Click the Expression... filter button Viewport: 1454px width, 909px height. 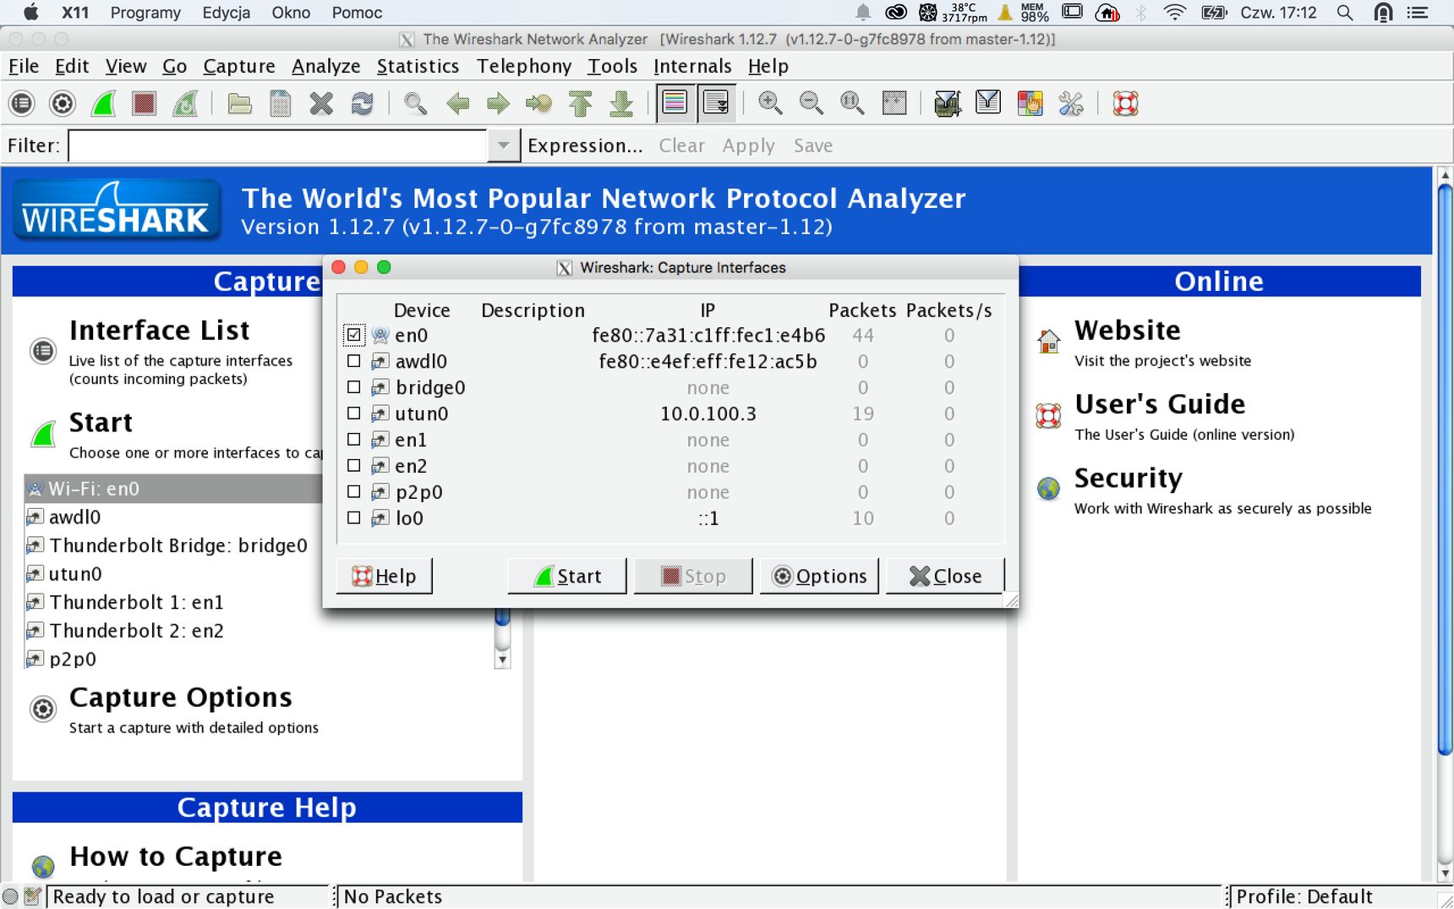pos(585,145)
